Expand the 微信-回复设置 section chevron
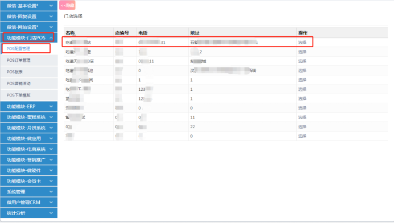Image resolution: width=394 pixels, height=223 pixels. click(x=51, y=16)
